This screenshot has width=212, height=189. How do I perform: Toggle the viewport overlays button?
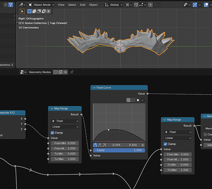[206, 5]
